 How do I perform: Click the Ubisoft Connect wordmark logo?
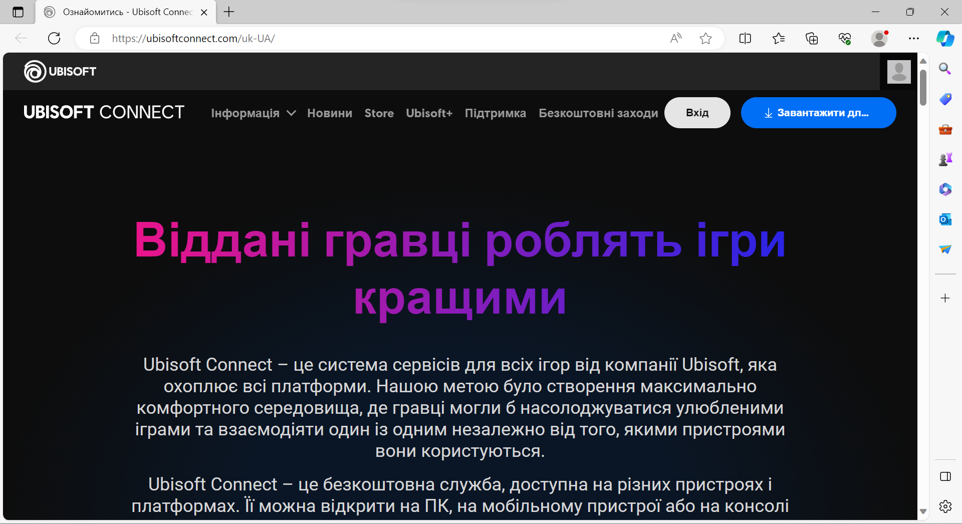[104, 112]
